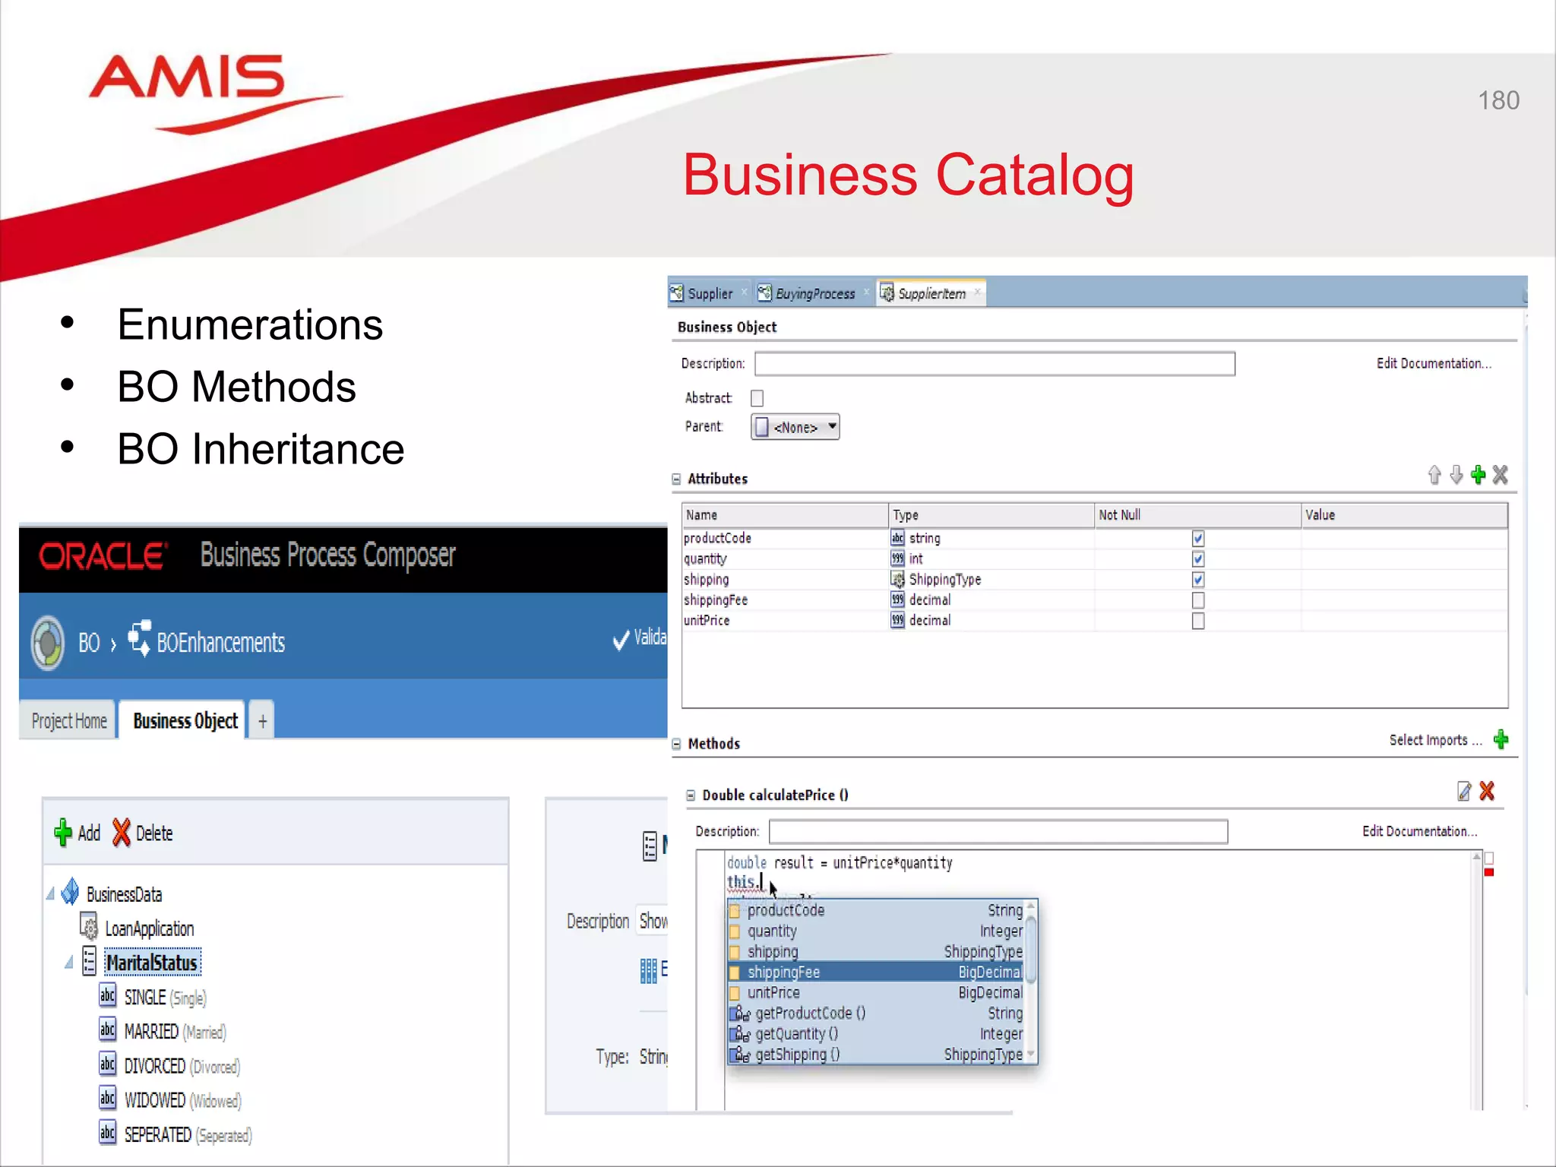The image size is (1556, 1167).
Task: Add a method with green plus
Action: (x=1501, y=739)
